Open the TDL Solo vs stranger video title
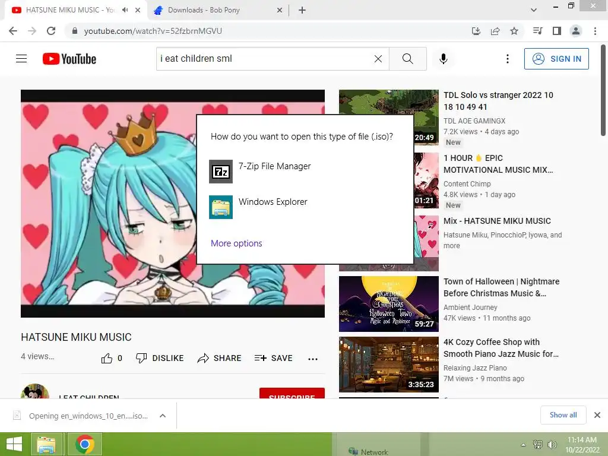This screenshot has width=608, height=456. 498,101
